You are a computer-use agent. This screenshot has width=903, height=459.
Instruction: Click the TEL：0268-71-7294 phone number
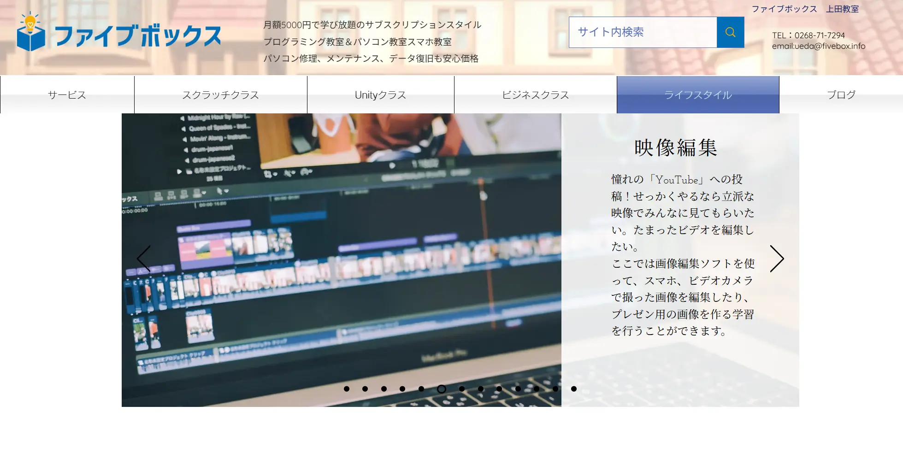pyautogui.click(x=809, y=35)
